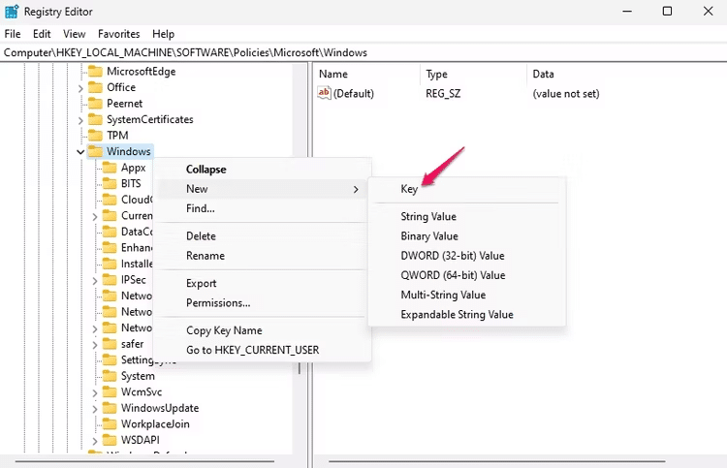The height and width of the screenshot is (468, 727).
Task: Click the registry path address bar
Action: [363, 52]
